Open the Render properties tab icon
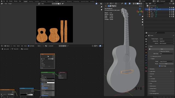175x98 pixels. [x=146, y=39]
